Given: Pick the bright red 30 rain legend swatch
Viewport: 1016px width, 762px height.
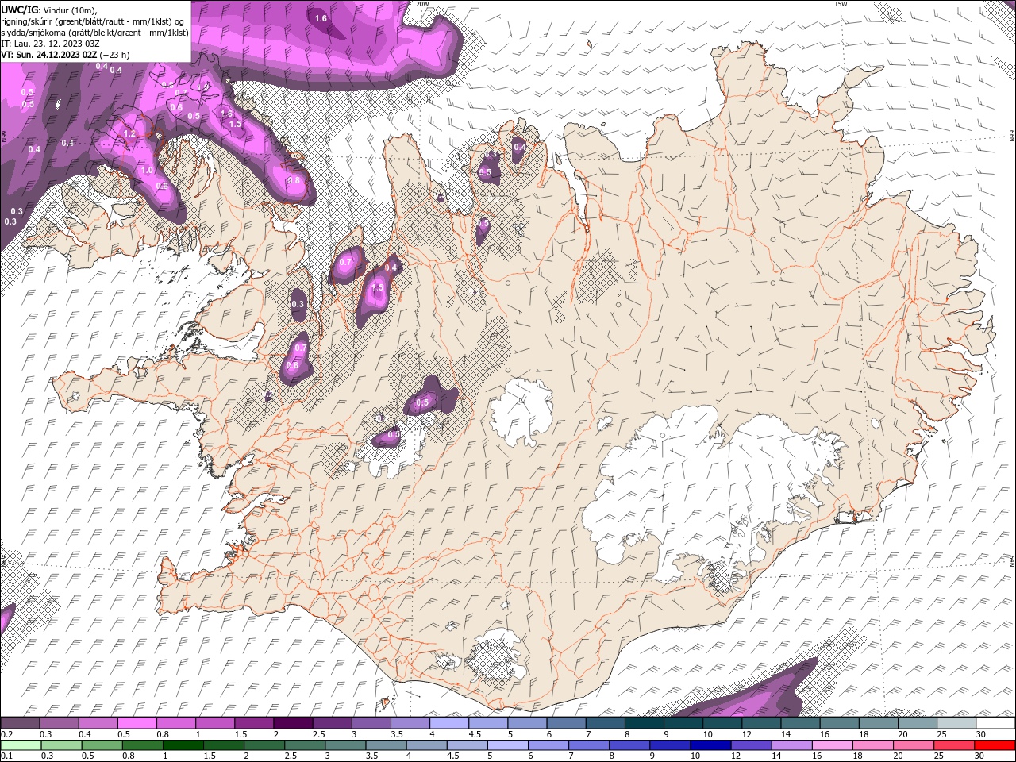Looking at the screenshot, I should pyautogui.click(x=995, y=745).
